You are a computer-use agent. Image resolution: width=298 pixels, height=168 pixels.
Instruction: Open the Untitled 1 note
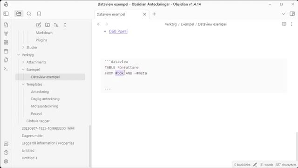click(x=29, y=158)
